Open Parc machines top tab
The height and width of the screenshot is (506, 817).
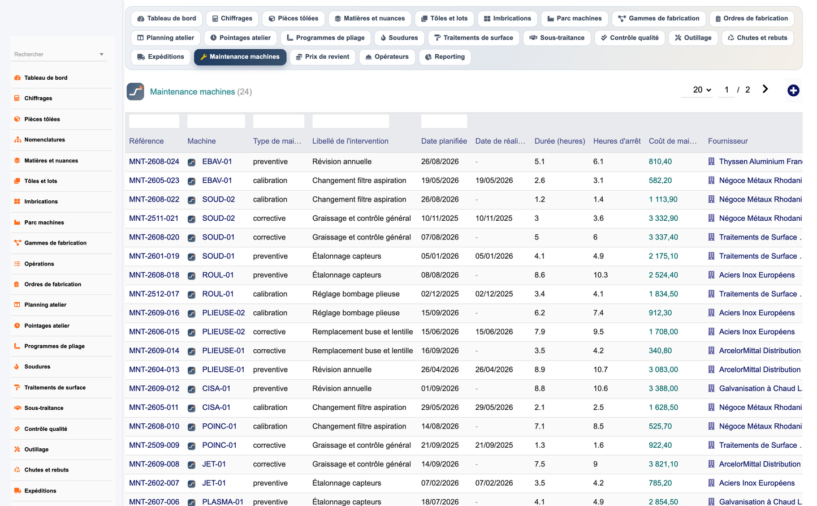[x=574, y=19]
